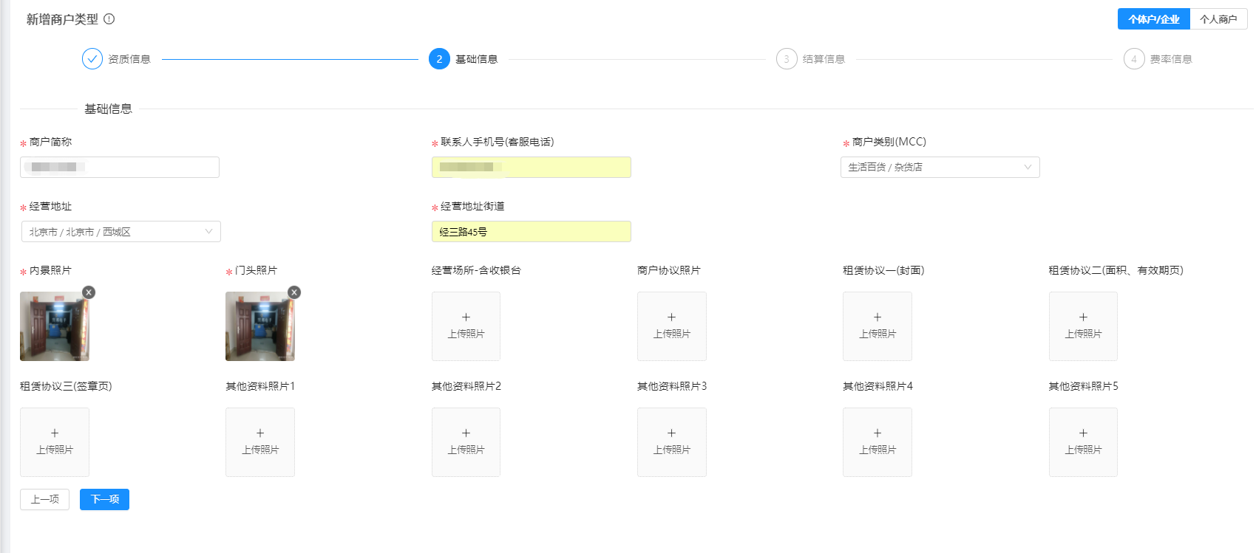Viewport: 1256px width, 553px height.
Task: Open the 商户类别(MCC) dropdown
Action: 940,168
